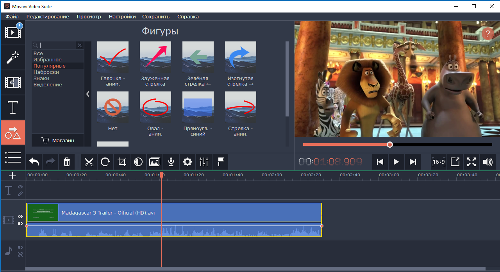Open the Shapes (callouts) sidebar tab
The image size is (500, 272).
(13, 133)
